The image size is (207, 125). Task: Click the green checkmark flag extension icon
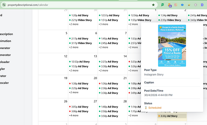pyautogui.click(x=162, y=5)
